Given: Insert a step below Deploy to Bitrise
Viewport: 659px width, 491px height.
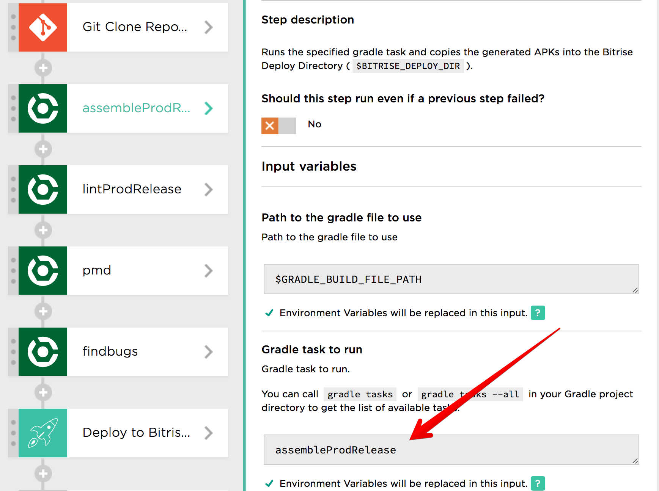Looking at the screenshot, I should coord(43,474).
